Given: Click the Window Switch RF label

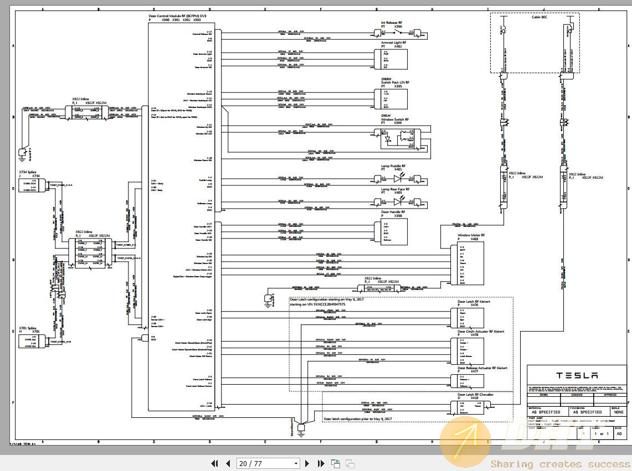Looking at the screenshot, I should 395,119.
